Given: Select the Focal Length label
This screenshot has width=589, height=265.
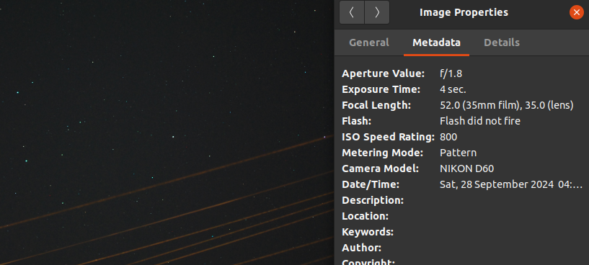Looking at the screenshot, I should point(376,105).
